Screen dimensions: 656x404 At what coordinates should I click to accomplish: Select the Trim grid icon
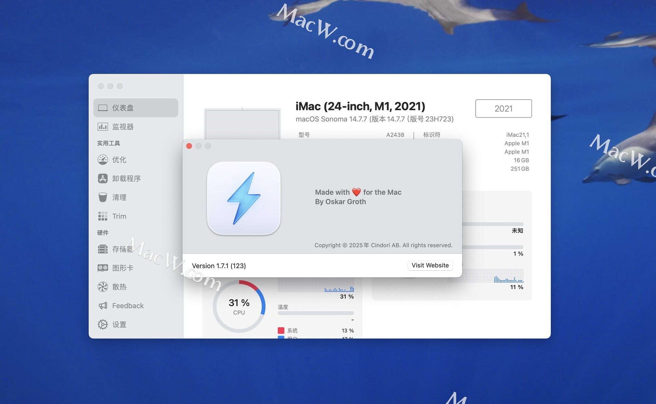coord(102,216)
